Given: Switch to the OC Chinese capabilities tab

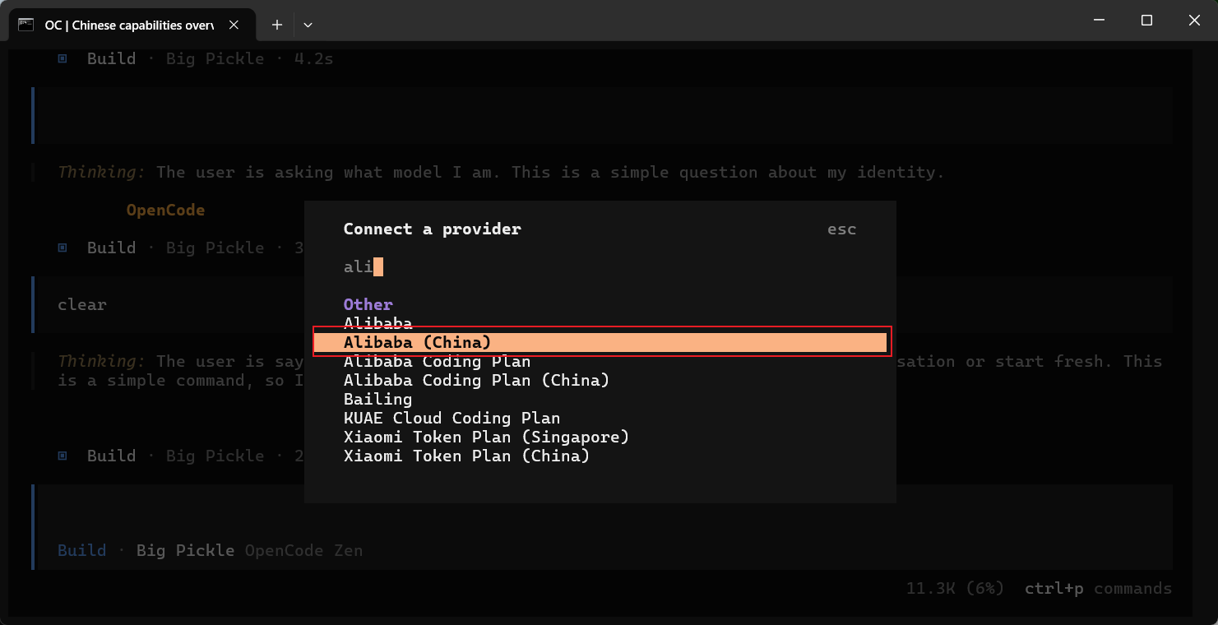Looking at the screenshot, I should click(x=129, y=25).
